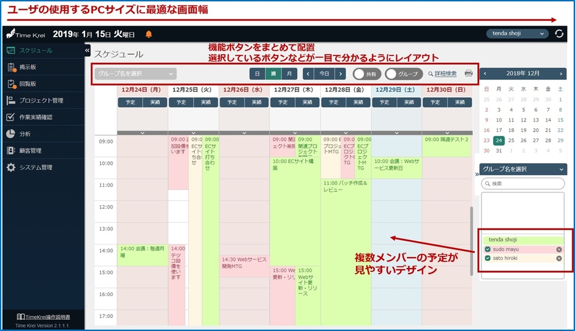Uncheck sudo mayu checkbox
The width and height of the screenshot is (575, 331).
coord(488,249)
